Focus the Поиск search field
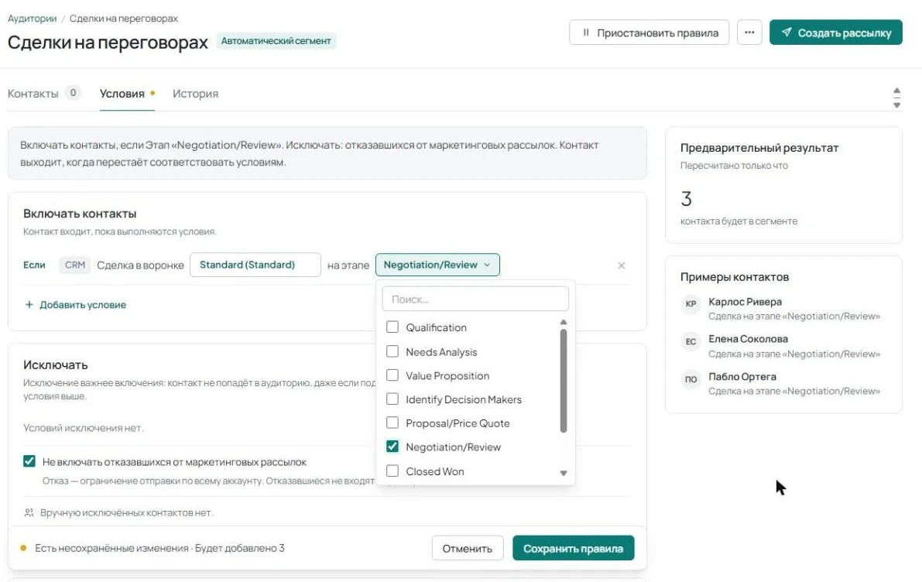The height and width of the screenshot is (582, 922). pyautogui.click(x=475, y=299)
